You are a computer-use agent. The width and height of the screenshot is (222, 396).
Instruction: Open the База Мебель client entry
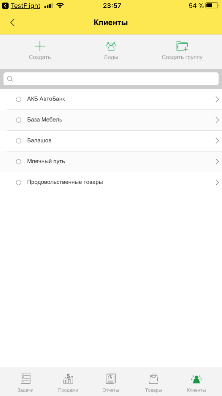114,120
